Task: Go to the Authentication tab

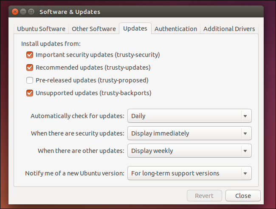Action: pyautogui.click(x=176, y=29)
